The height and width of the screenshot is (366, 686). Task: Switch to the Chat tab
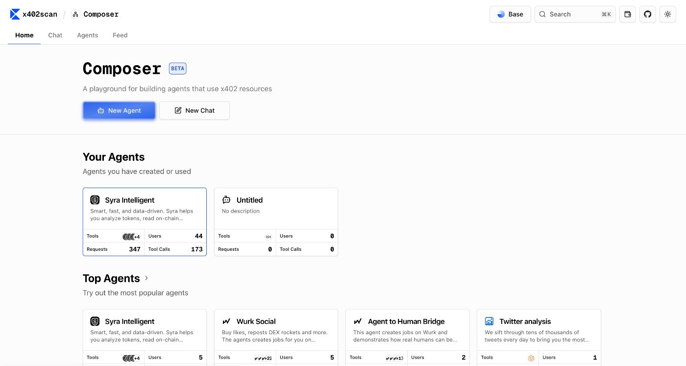[x=55, y=35]
